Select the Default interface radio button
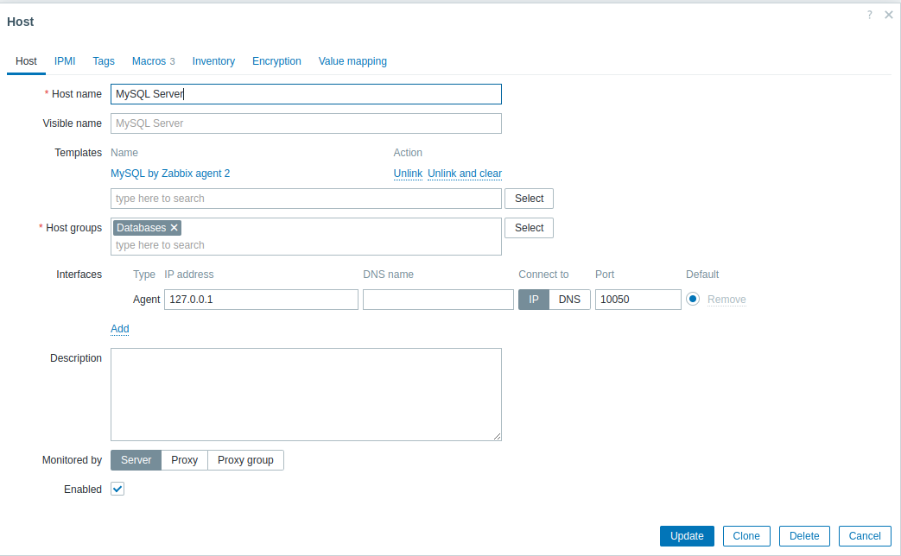Image resolution: width=901 pixels, height=556 pixels. tap(693, 300)
